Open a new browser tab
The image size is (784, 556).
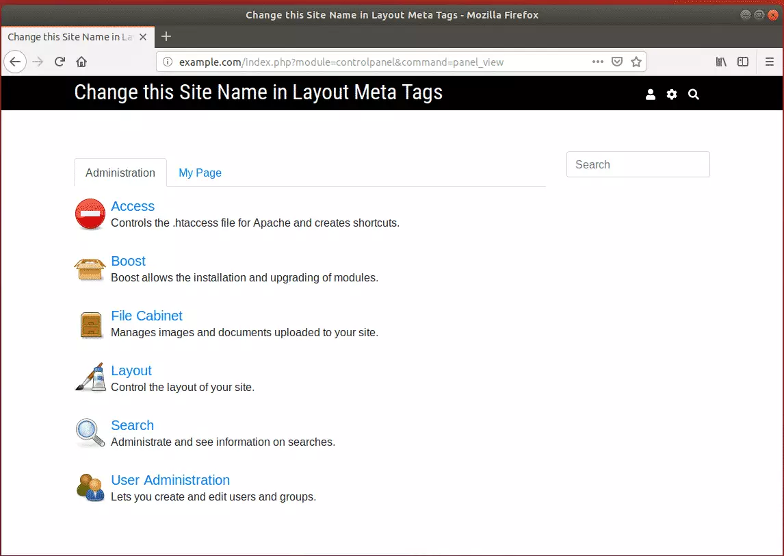pos(166,36)
